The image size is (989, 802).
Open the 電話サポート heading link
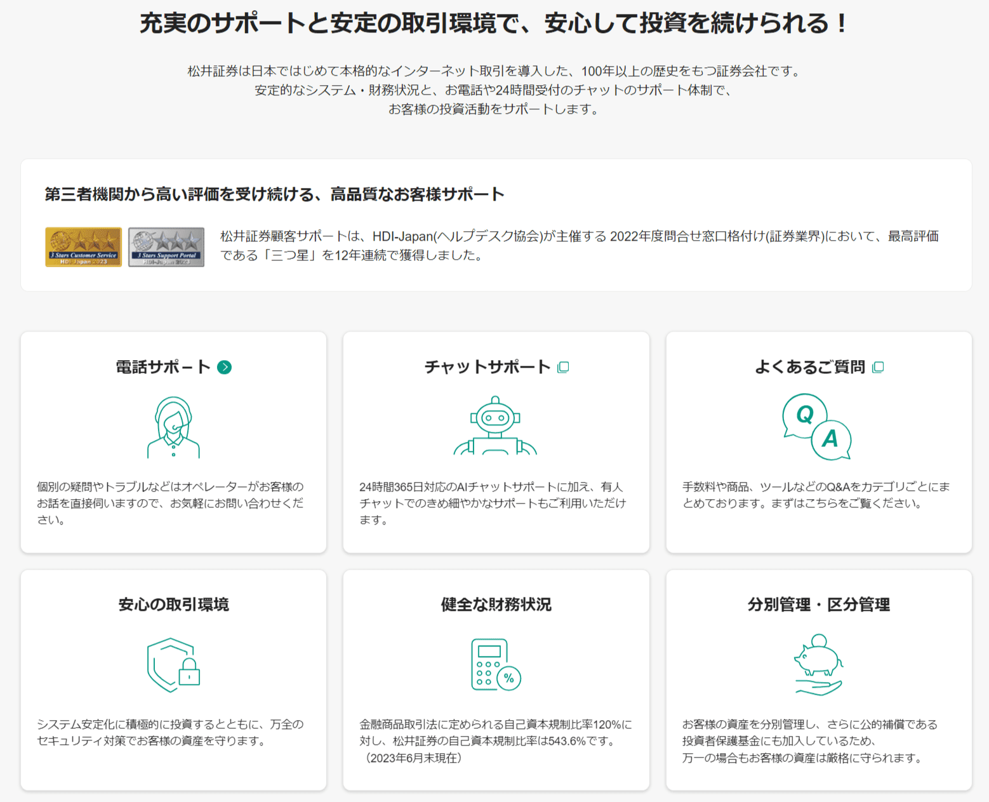tap(163, 367)
